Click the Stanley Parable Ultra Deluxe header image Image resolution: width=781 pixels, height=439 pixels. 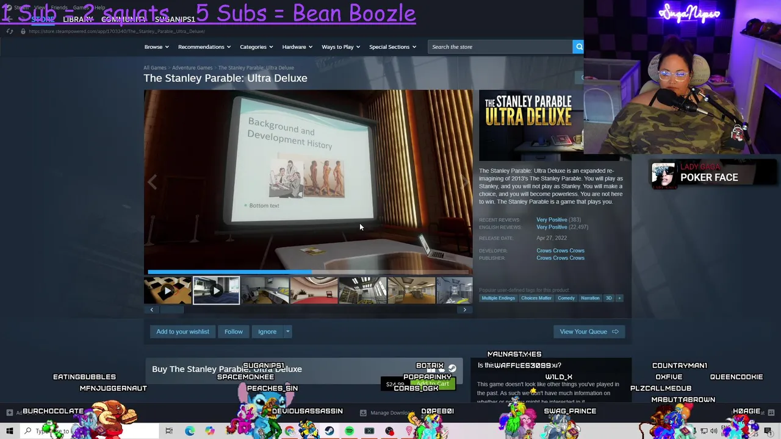(x=531, y=126)
